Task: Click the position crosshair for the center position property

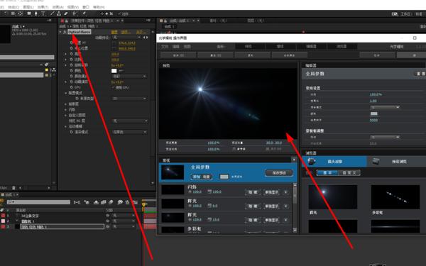Action: click(x=114, y=48)
